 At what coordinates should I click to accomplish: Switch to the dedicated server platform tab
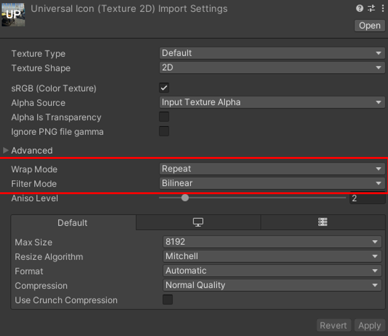[322, 223]
